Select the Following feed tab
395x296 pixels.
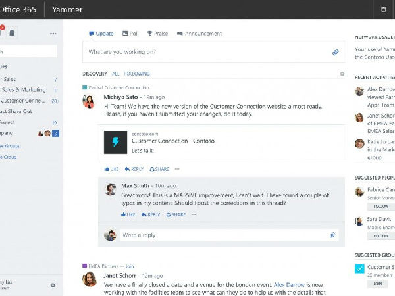point(137,74)
